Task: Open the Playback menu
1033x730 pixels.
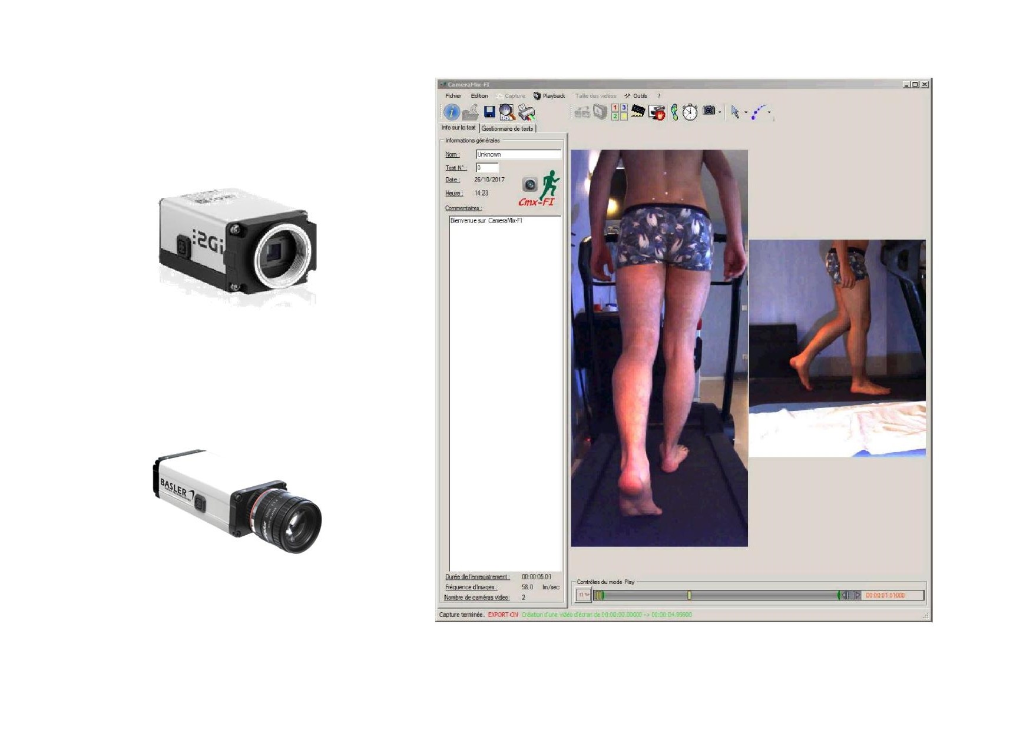Action: click(x=549, y=96)
